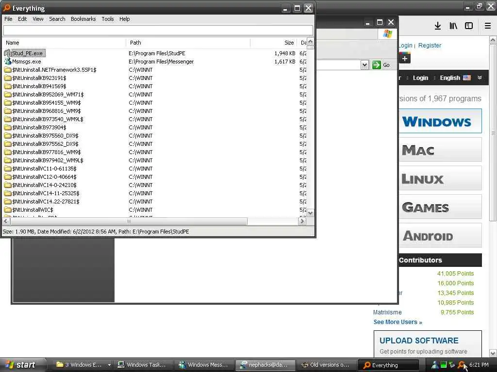The image size is (497, 372).
Task: Sort results by the Path column header
Action: pos(188,43)
